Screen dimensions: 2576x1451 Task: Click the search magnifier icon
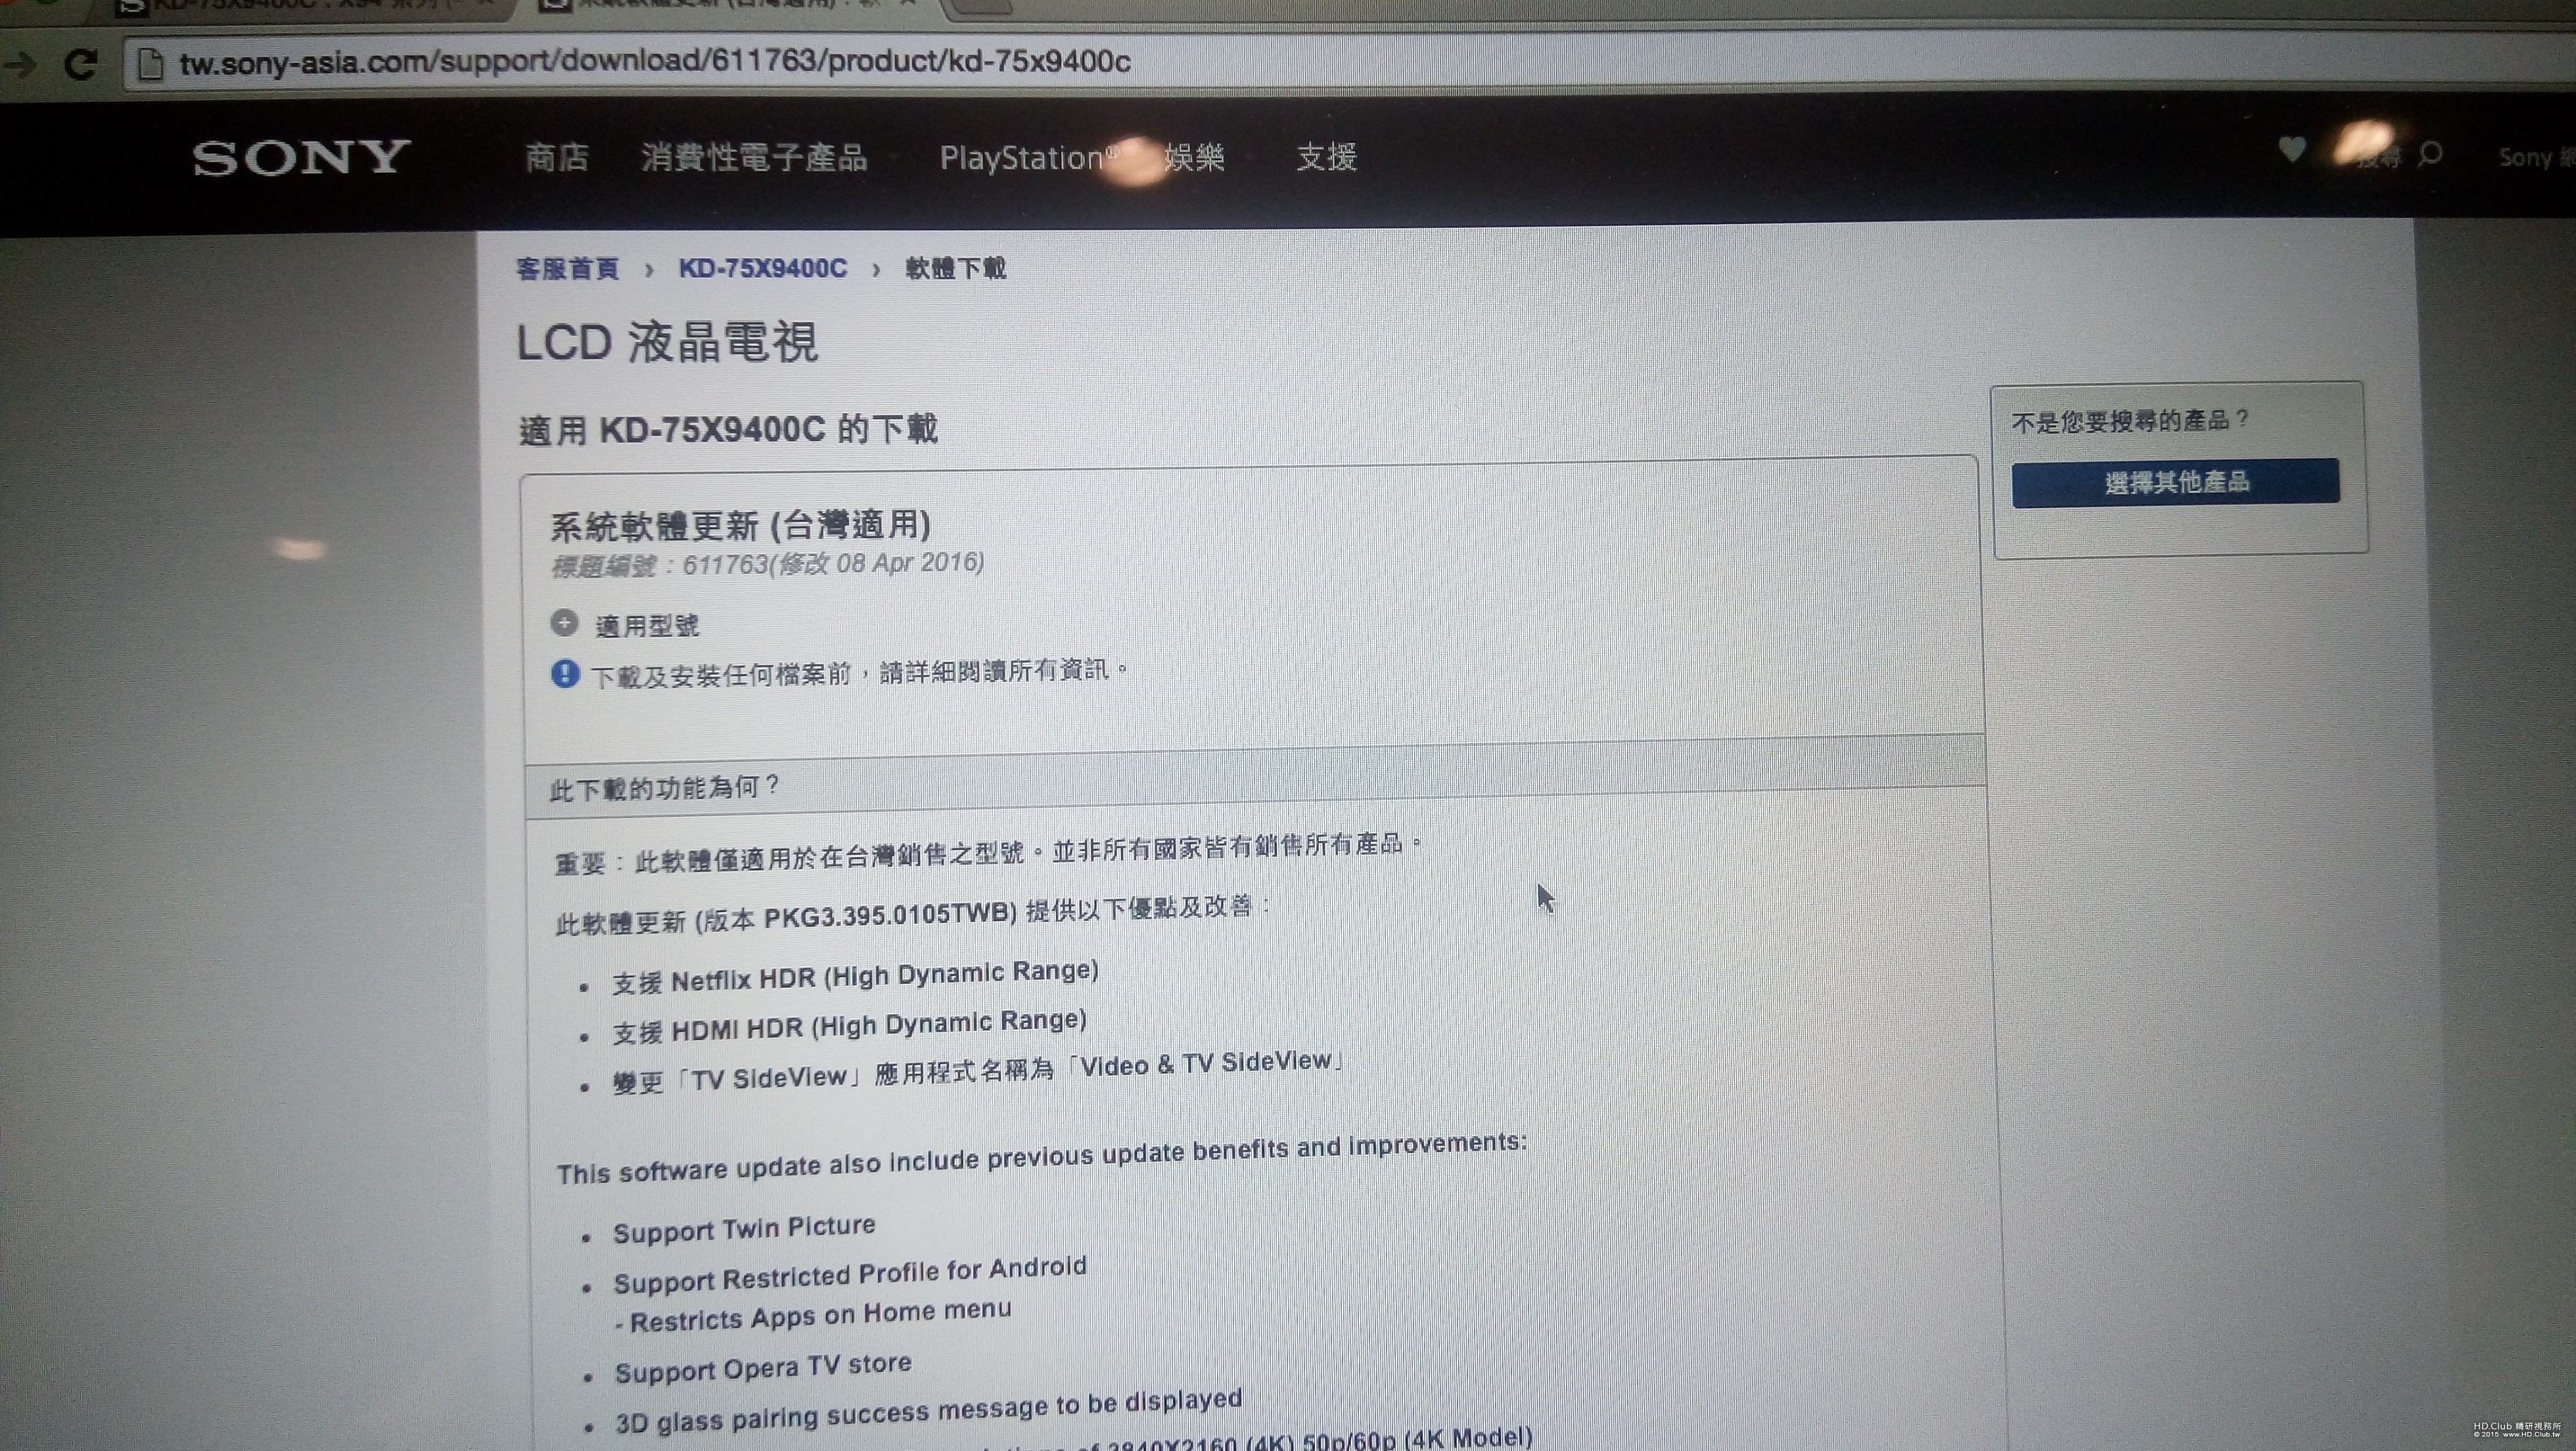[2431, 155]
